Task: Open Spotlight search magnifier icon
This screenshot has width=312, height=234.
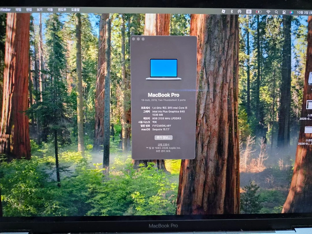Action: coord(276,12)
